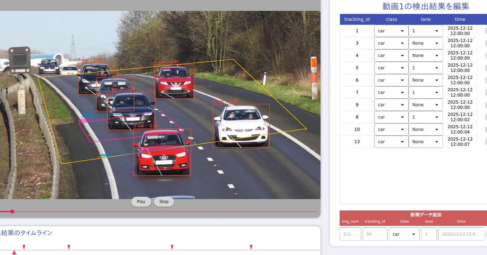487x255 pixels.
Task: Open the lane dropdown for tracking_id 3
Action: (425, 43)
